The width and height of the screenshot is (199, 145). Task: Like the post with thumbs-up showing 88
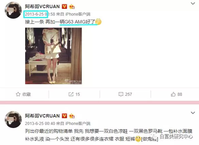coord(177,94)
